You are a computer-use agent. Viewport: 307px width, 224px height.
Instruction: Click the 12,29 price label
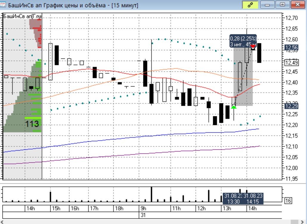coord(291,106)
